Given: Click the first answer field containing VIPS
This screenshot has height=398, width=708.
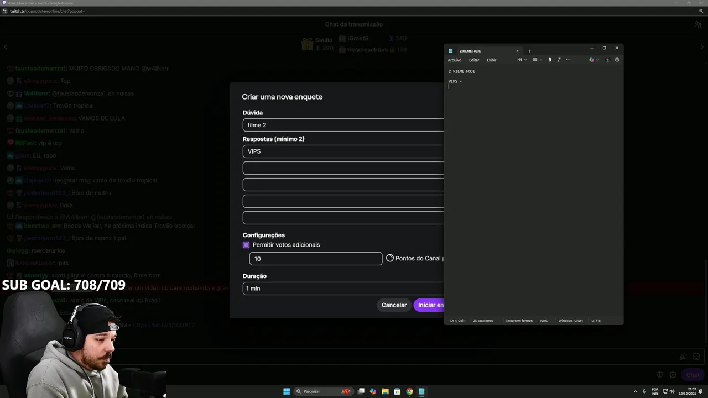Looking at the screenshot, I should [x=343, y=151].
